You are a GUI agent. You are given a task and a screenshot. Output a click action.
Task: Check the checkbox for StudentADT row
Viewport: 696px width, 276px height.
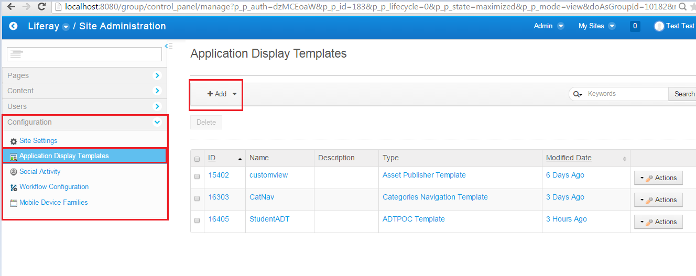(x=197, y=221)
